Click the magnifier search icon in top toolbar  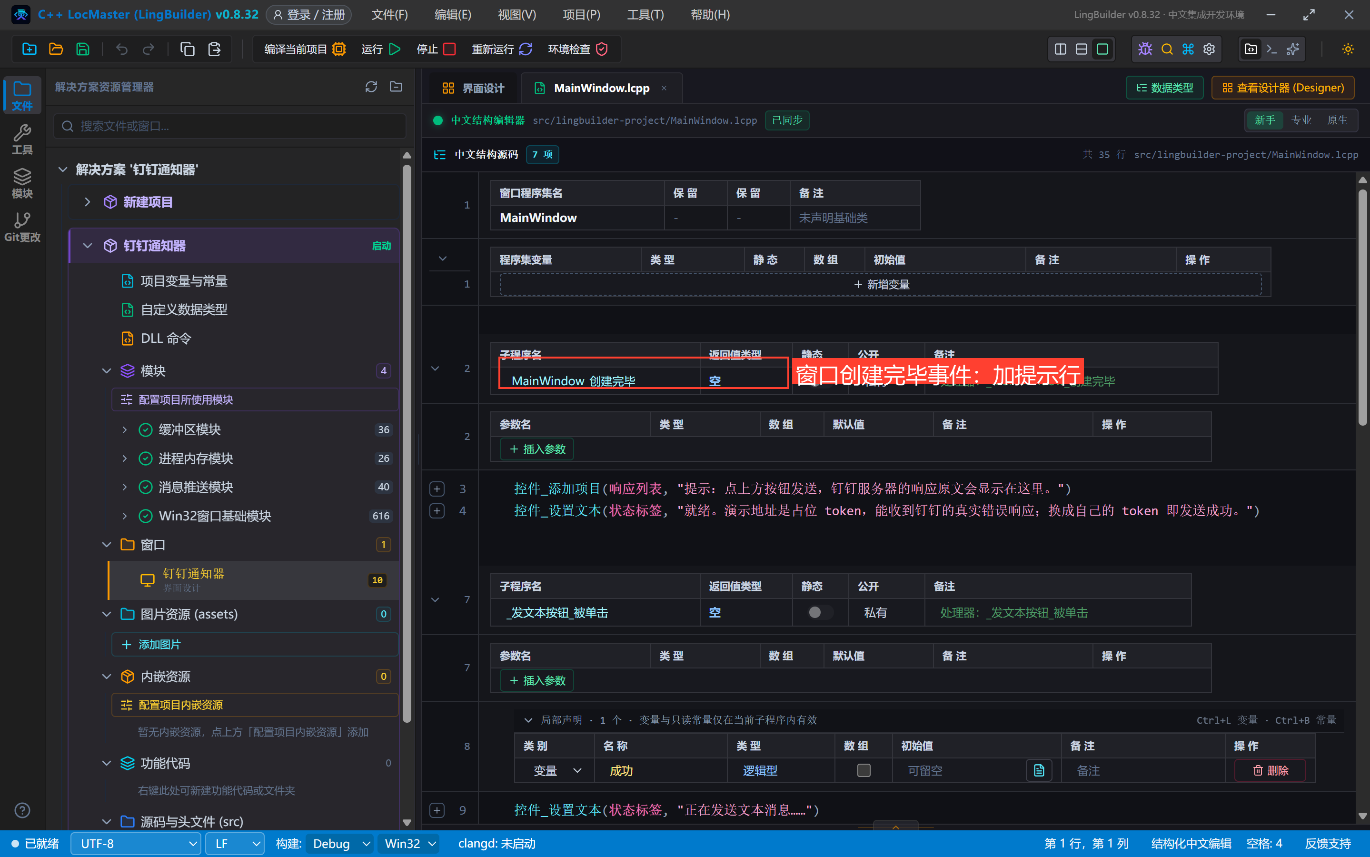click(1167, 50)
